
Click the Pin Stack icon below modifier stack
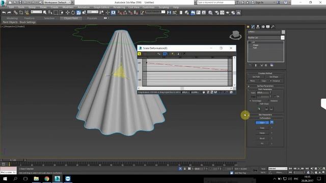(x=250, y=66)
